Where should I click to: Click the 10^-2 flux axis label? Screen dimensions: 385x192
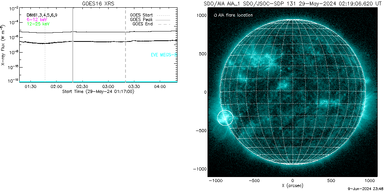pyautogui.click(x=13, y=9)
